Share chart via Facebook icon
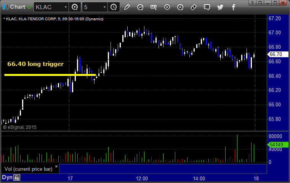The image size is (290, 183). point(233,7)
